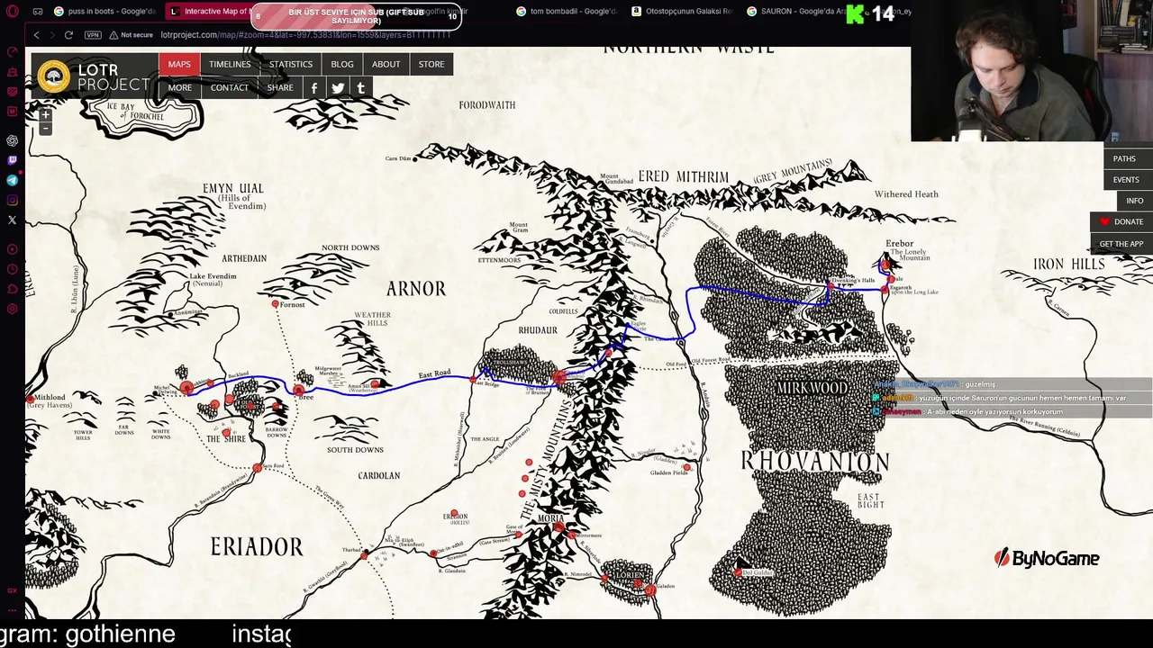Click the GET THE APP button
Image resolution: width=1153 pixels, height=648 pixels.
[x=1121, y=244]
